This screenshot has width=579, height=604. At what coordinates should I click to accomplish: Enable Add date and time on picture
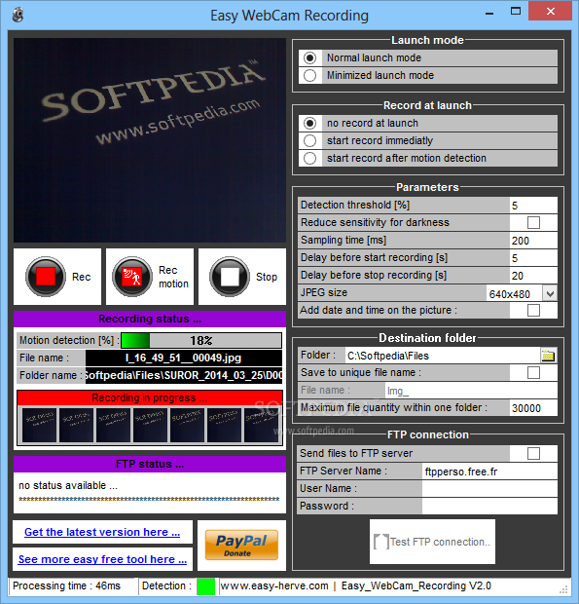pyautogui.click(x=533, y=310)
